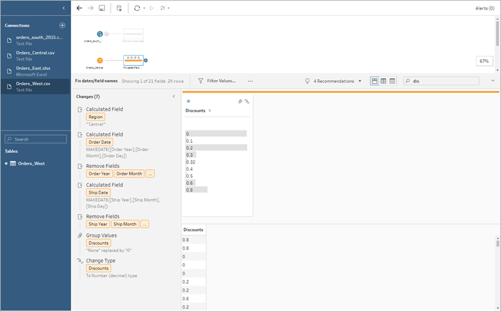Expand the 4 Recommendations dropdown
The image size is (501, 312).
pyautogui.click(x=360, y=81)
